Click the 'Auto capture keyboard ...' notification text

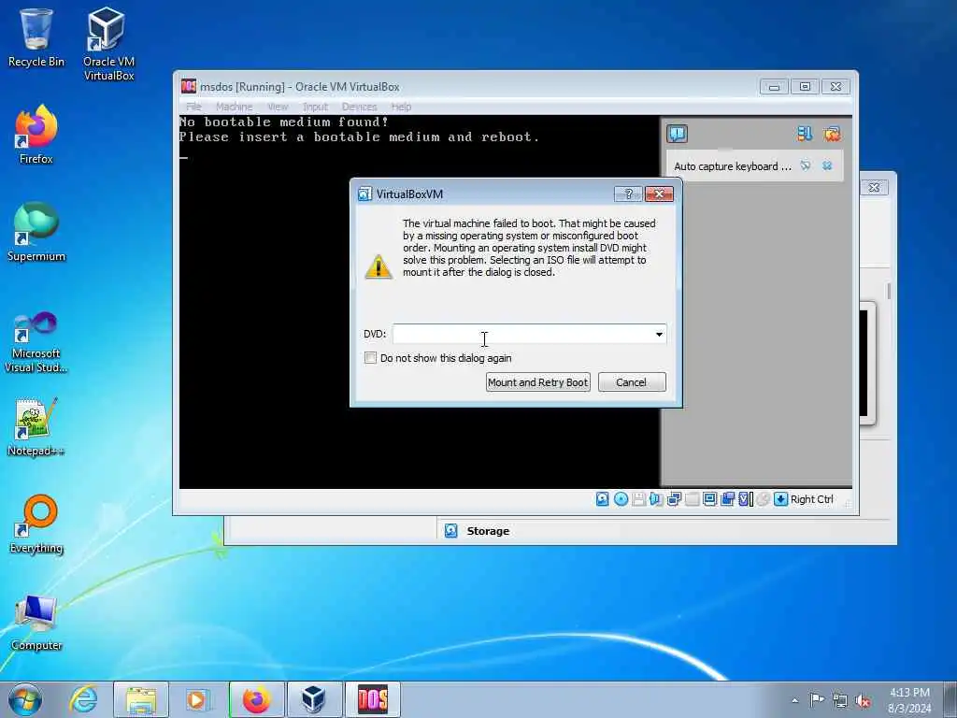click(x=733, y=166)
